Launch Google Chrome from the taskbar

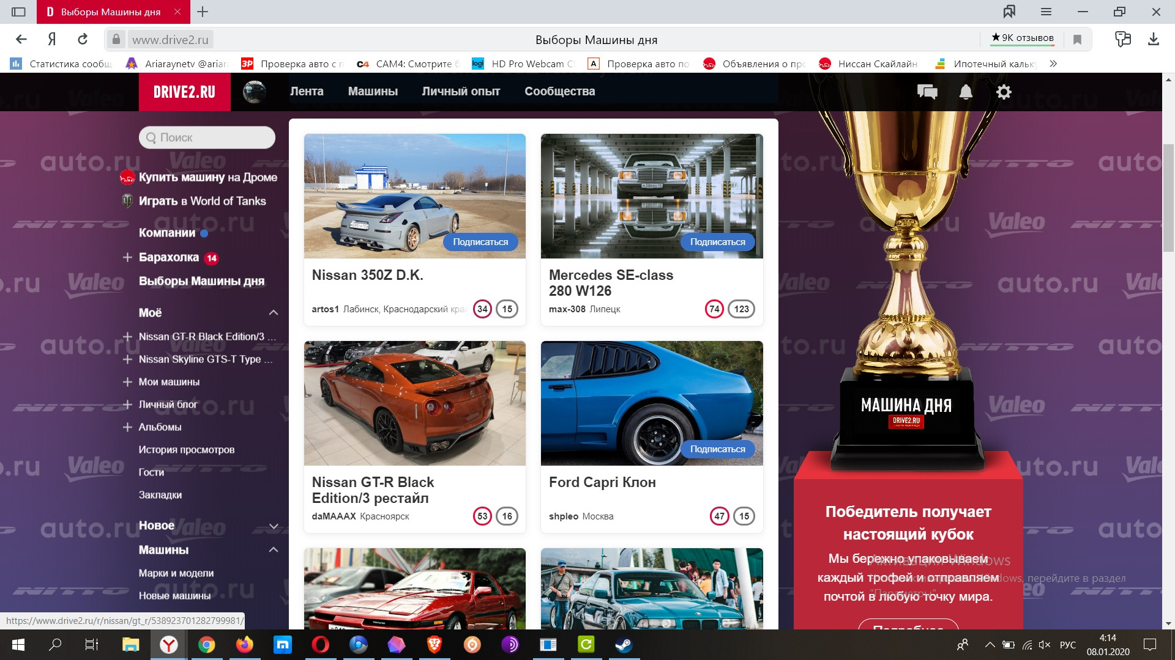pyautogui.click(x=207, y=645)
